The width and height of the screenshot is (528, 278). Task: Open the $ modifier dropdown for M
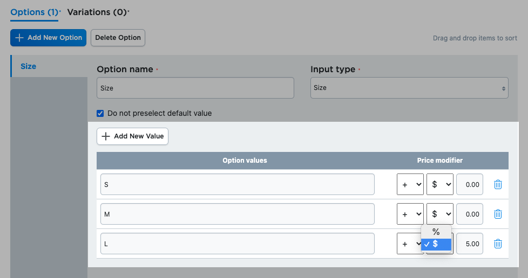[439, 214]
